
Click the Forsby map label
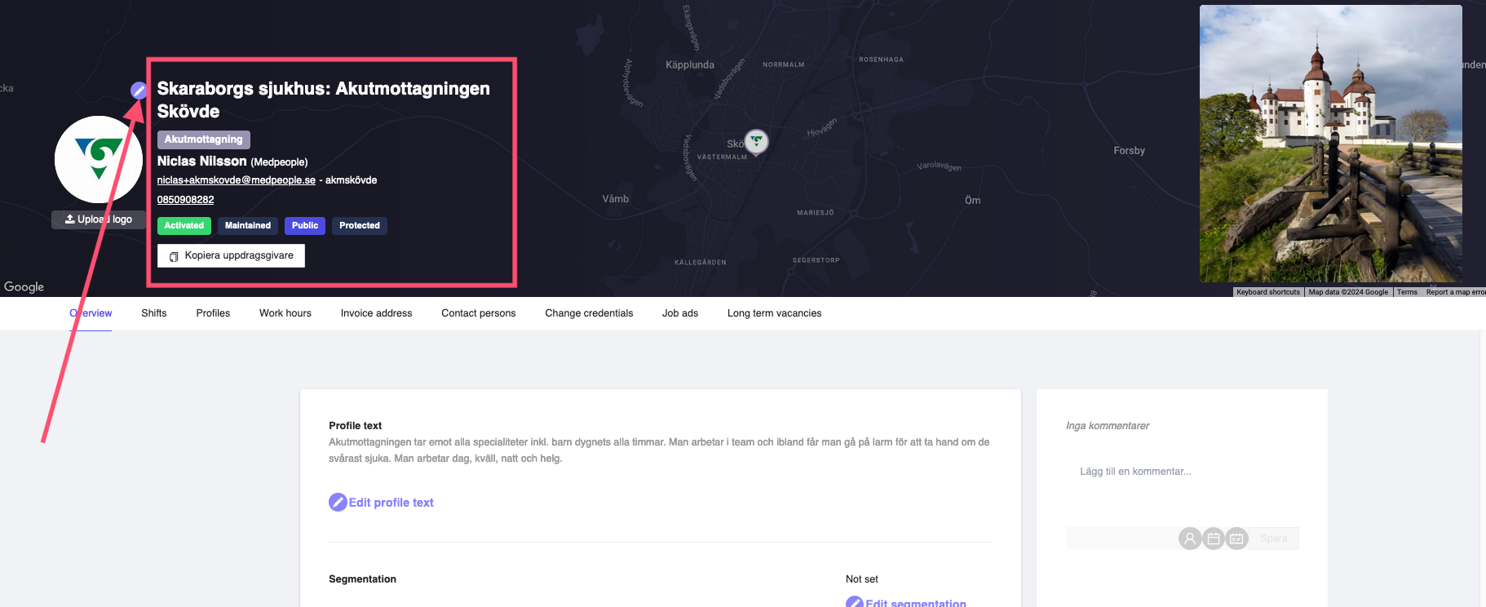pos(1130,151)
